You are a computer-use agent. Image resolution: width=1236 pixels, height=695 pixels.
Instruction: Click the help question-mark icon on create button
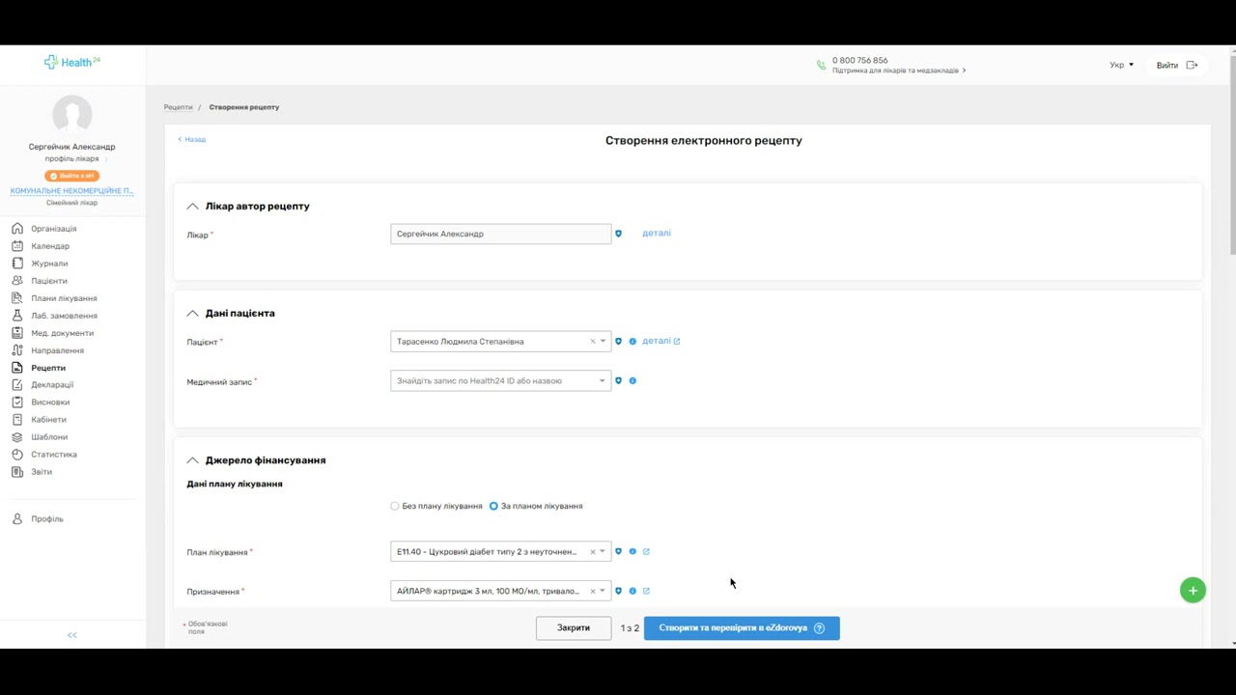(x=819, y=627)
